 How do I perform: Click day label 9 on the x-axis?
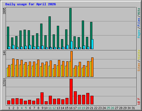point(42,108)
